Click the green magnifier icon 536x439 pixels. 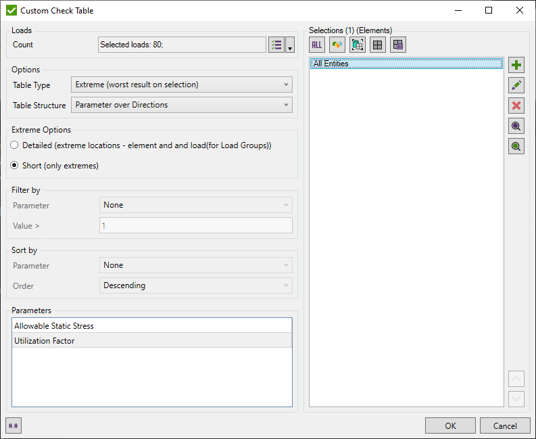click(516, 146)
